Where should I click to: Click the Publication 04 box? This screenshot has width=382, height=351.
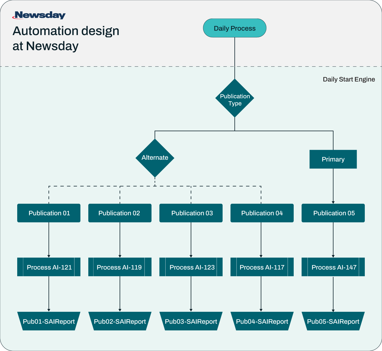262,213
